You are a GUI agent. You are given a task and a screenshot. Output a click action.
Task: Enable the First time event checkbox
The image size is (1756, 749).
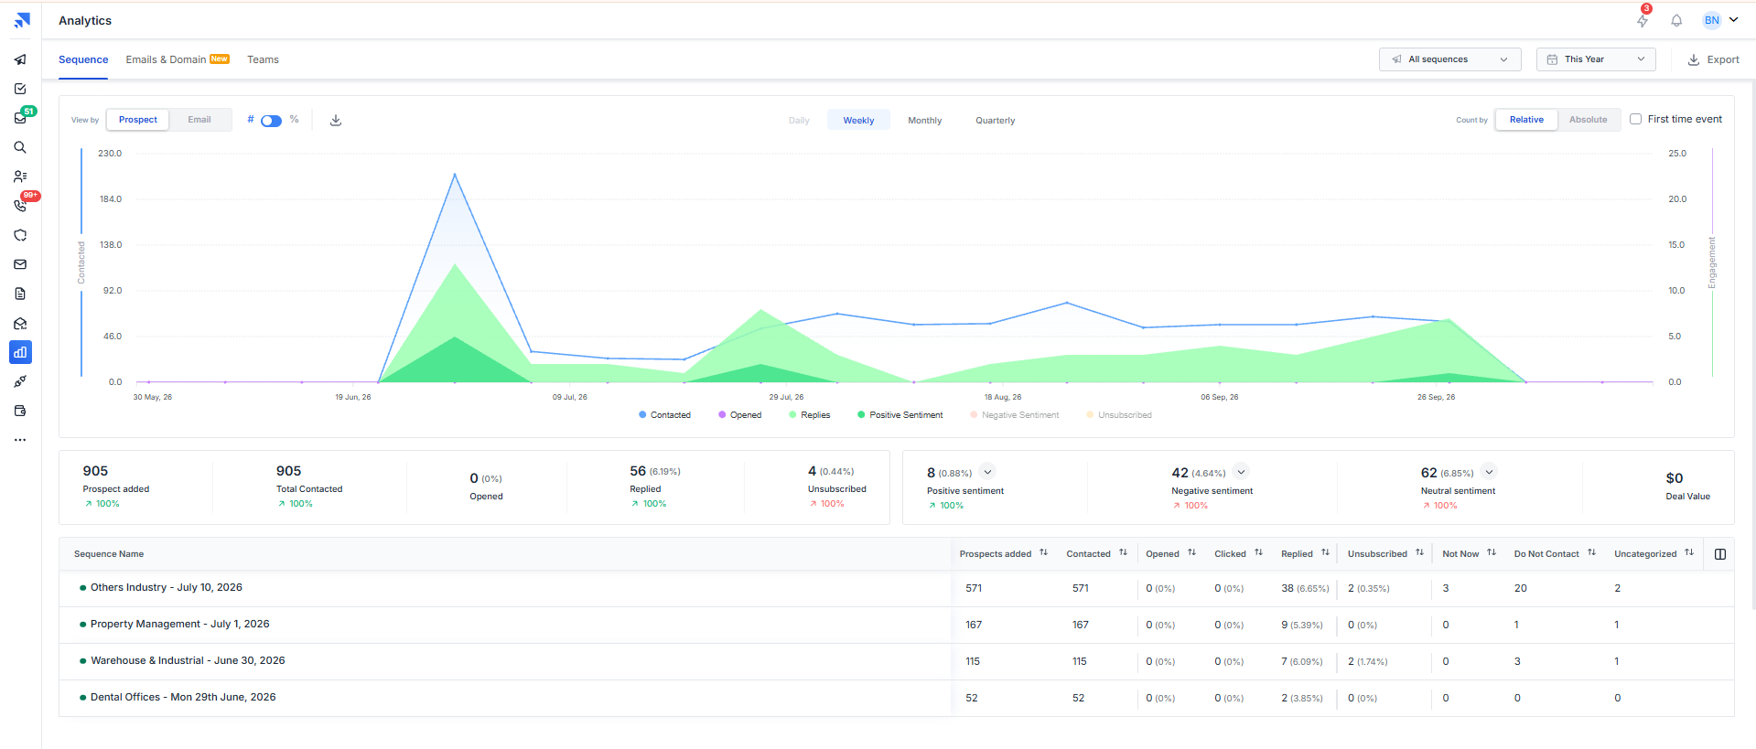tap(1635, 119)
